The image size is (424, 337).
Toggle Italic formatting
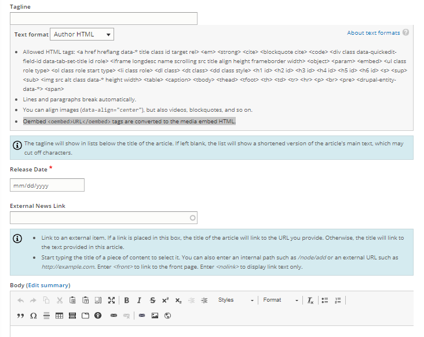[x=139, y=301]
